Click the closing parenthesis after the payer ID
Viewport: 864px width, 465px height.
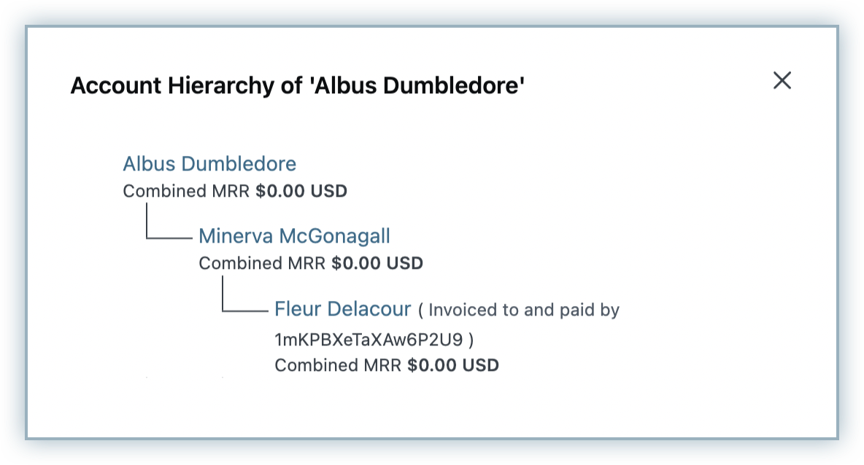471,340
